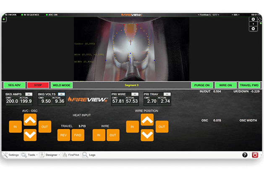Click AVC-OSC OUT button

coord(44,127)
